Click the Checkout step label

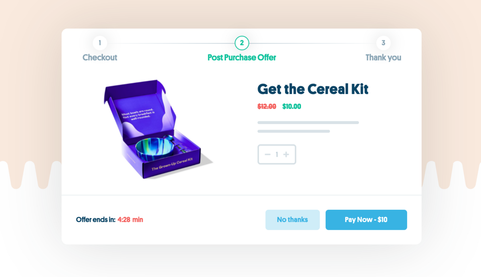[100, 57]
